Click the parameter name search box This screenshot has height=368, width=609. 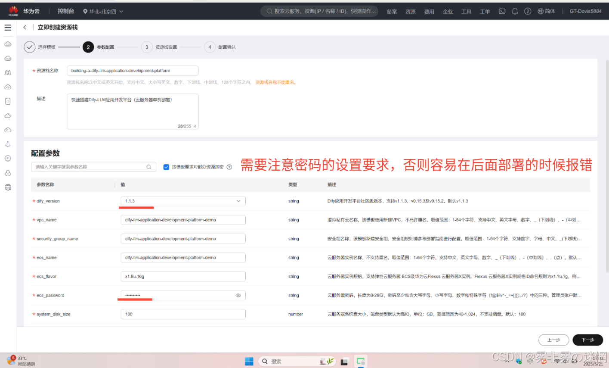[x=93, y=167]
